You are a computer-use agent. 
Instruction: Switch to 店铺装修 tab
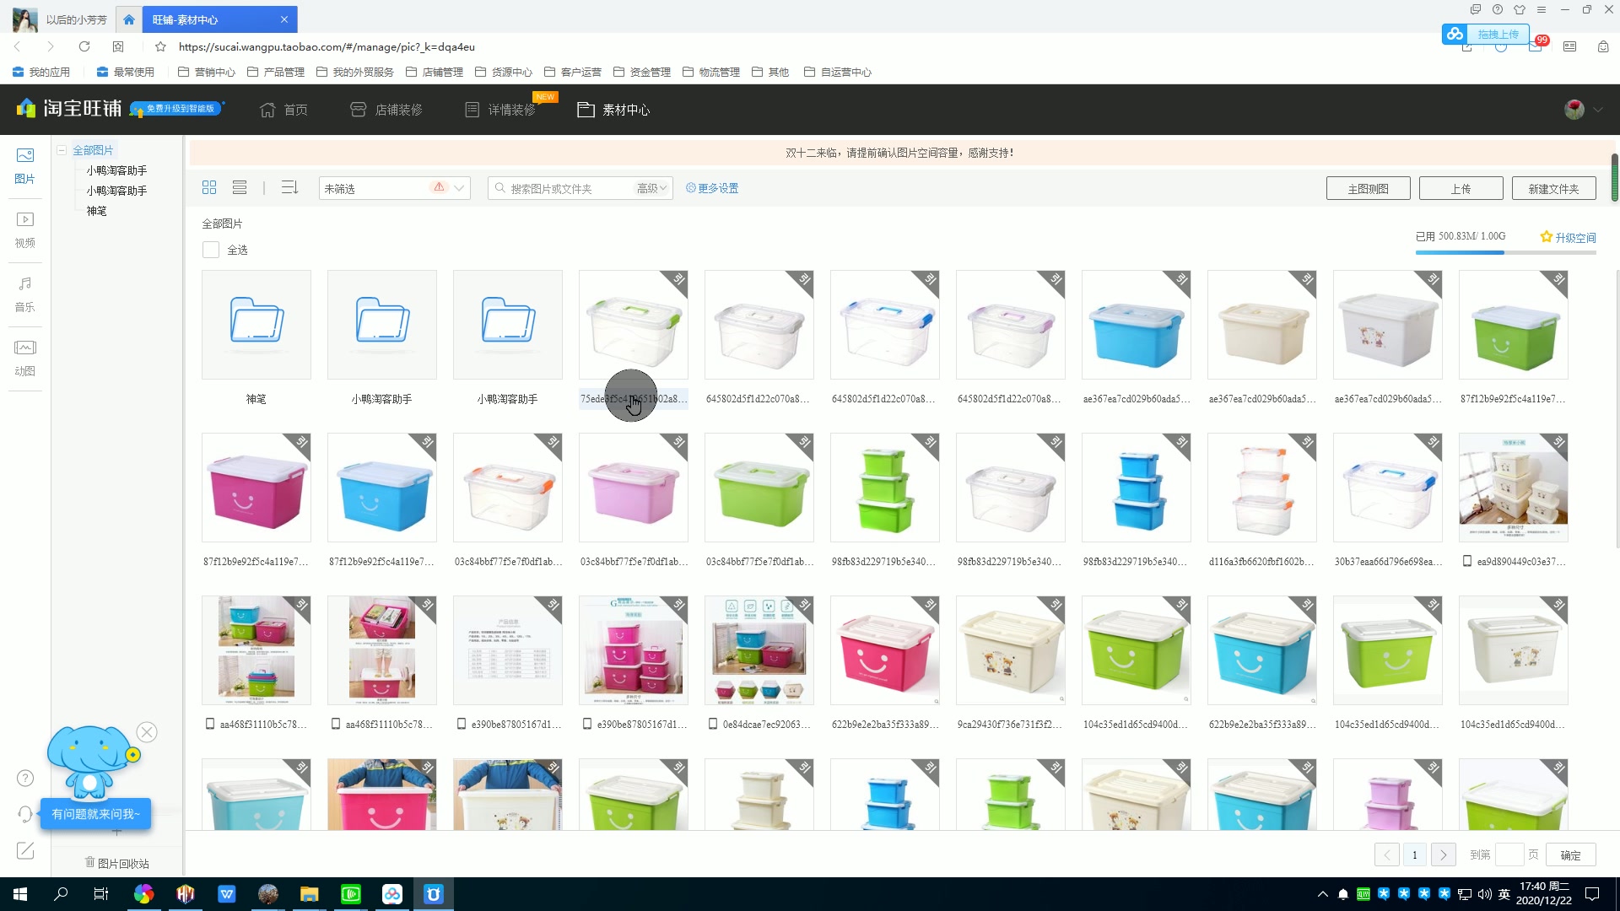click(x=388, y=109)
